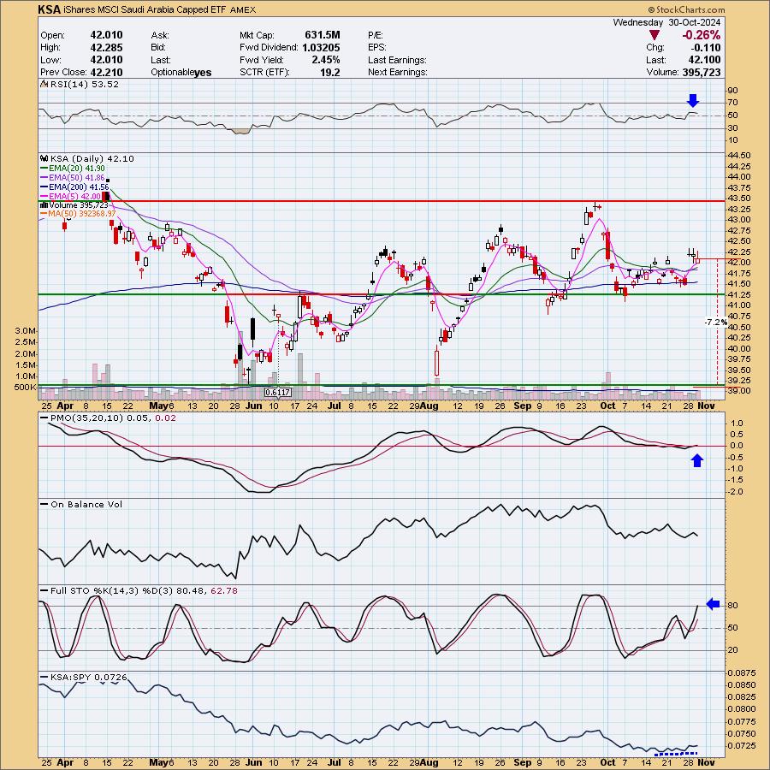Click the High value 42.285
Screen dimensions: 770x770
coord(106,47)
